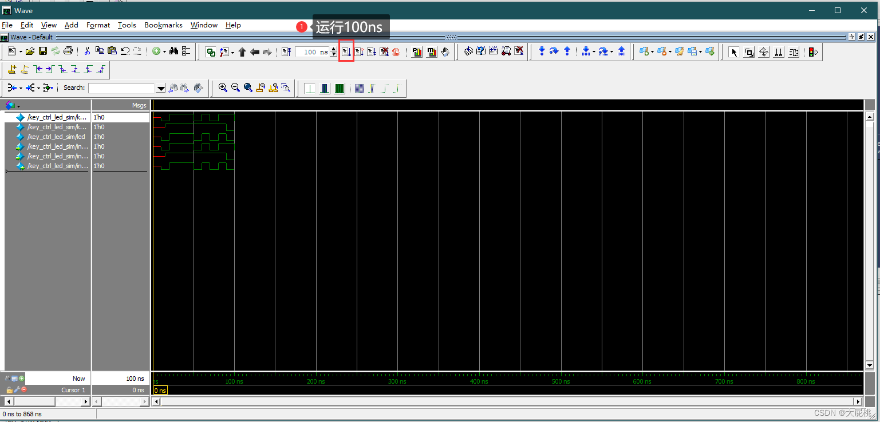Click the Zoom In magnifier icon
The width and height of the screenshot is (880, 422).
pos(223,88)
